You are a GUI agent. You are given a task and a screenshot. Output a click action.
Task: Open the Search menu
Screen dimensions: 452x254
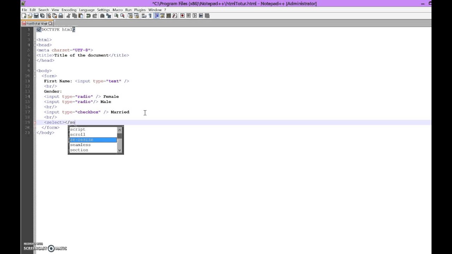(43, 10)
